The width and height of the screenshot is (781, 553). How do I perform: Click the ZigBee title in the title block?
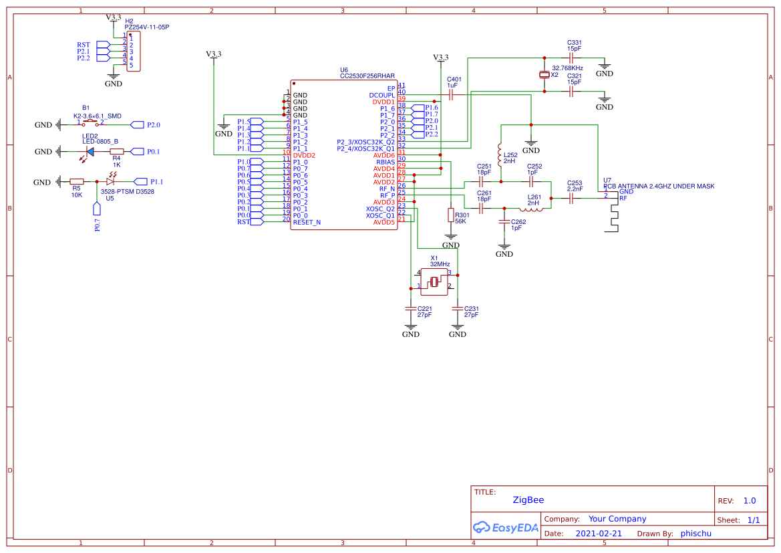click(528, 500)
